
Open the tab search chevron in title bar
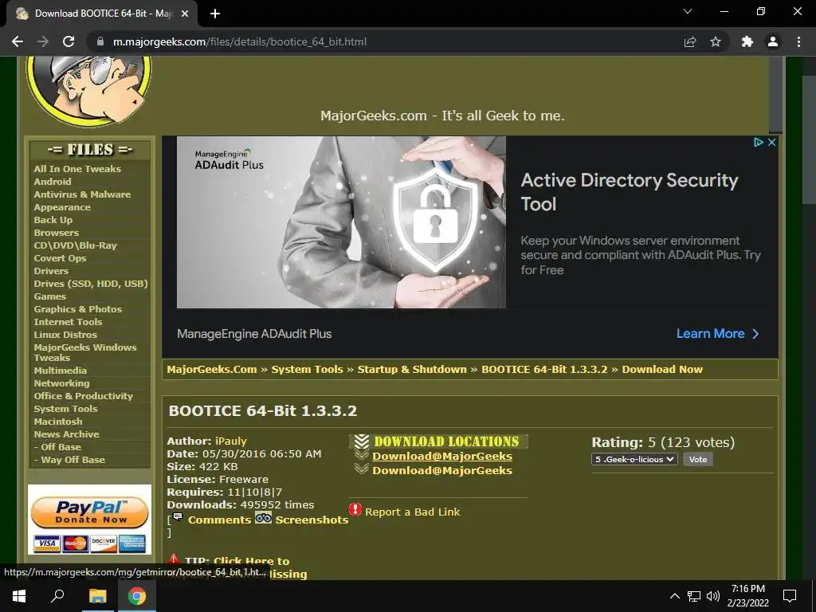click(688, 11)
